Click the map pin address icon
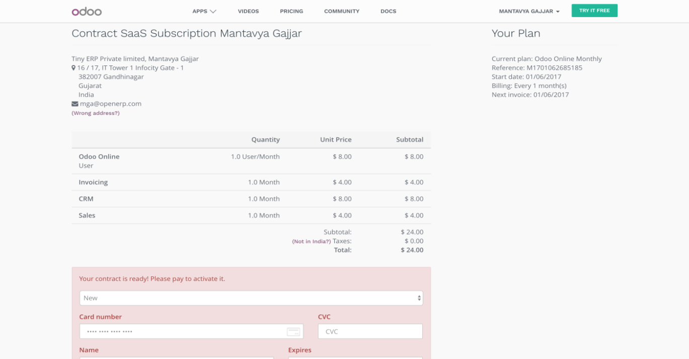This screenshot has width=689, height=359. pos(73,68)
